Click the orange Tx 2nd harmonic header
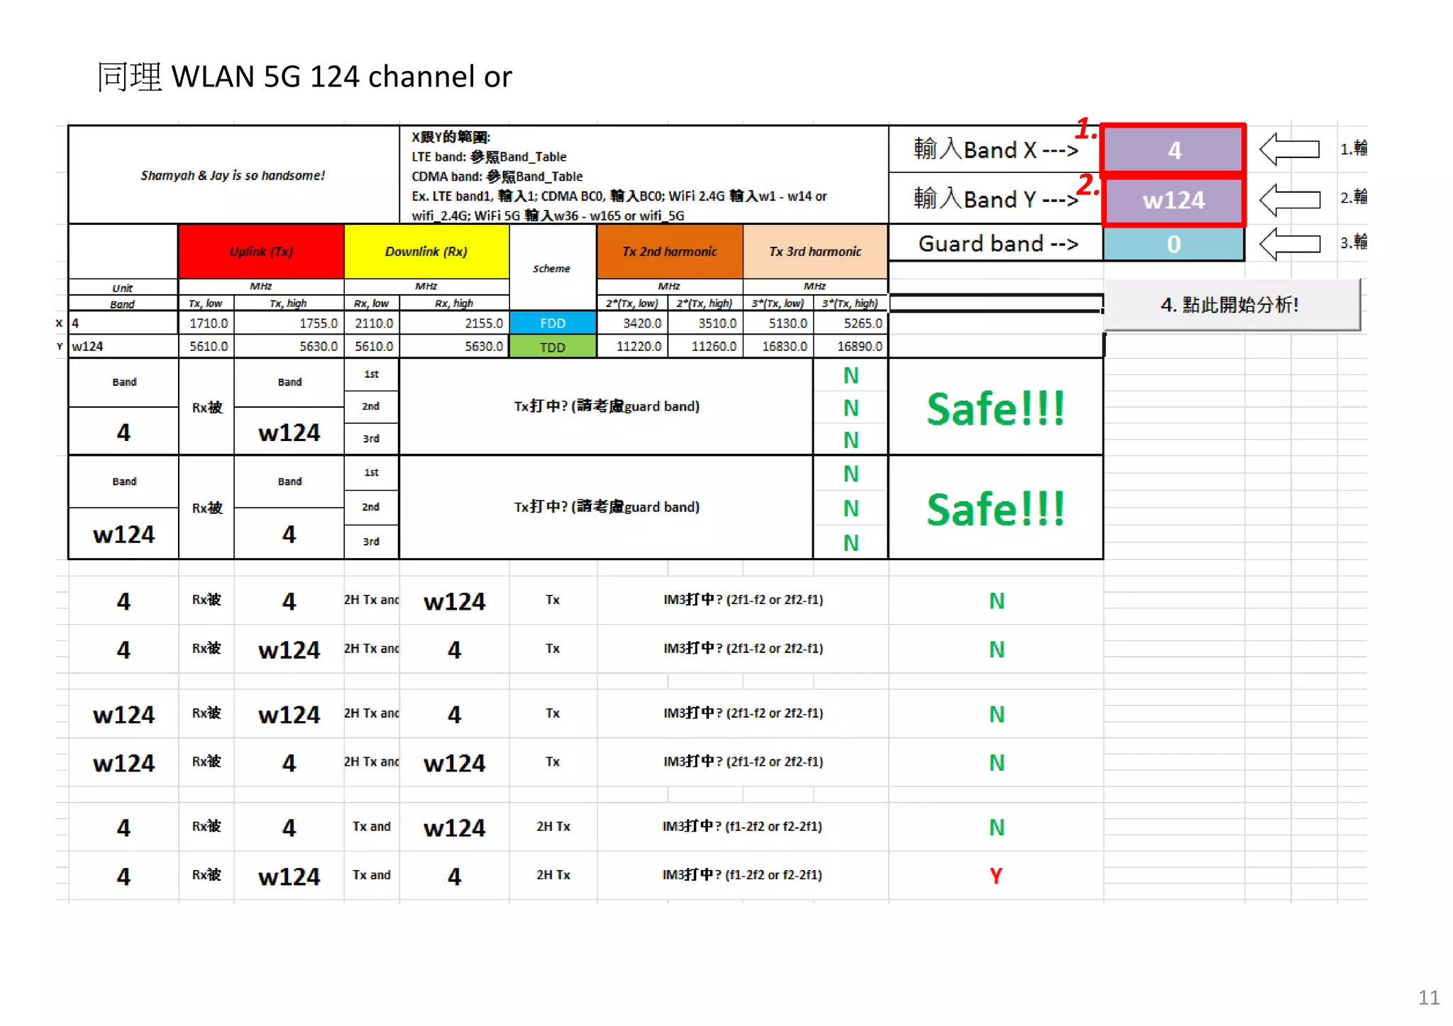This screenshot has height=1026, width=1453. [670, 252]
